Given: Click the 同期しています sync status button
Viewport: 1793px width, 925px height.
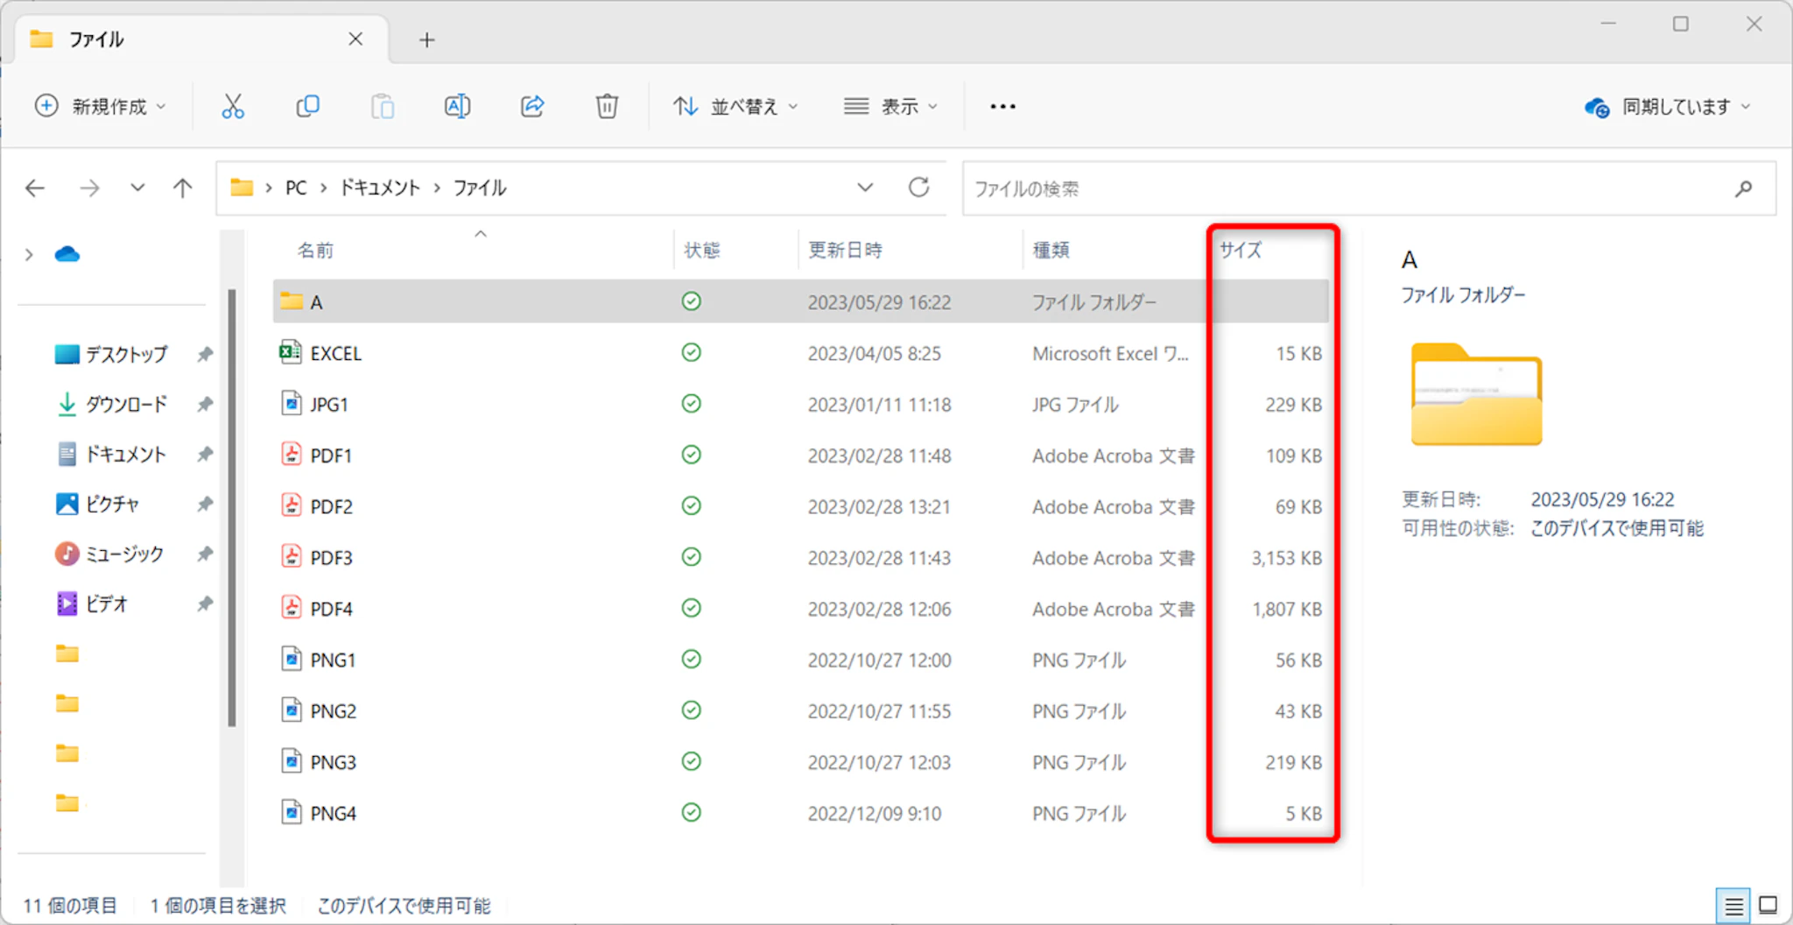Looking at the screenshot, I should coord(1667,107).
